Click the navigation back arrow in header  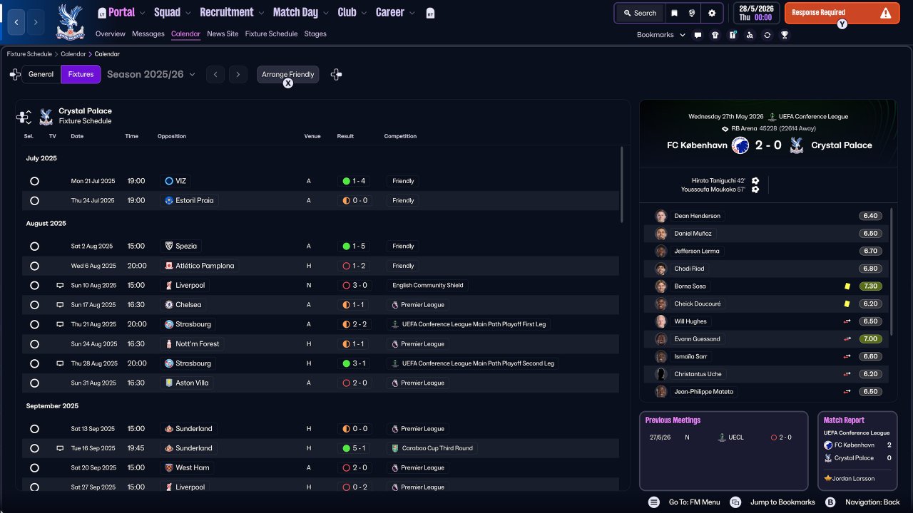(16, 22)
